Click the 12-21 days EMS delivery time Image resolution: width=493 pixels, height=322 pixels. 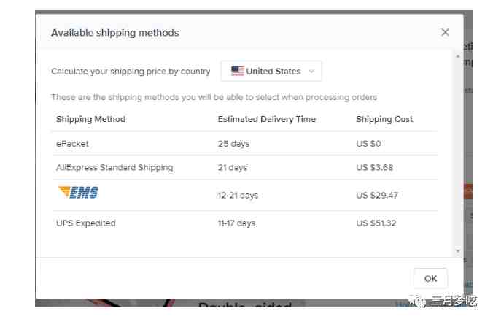[238, 196]
